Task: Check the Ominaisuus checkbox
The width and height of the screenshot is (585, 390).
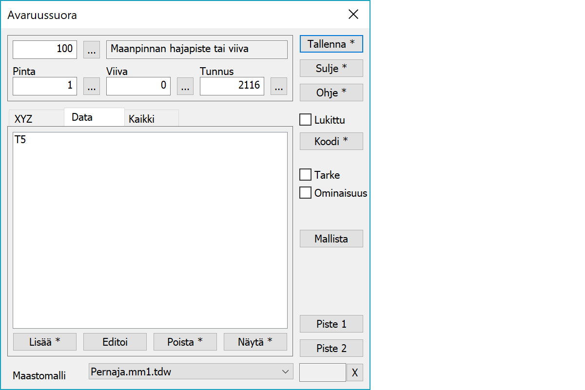Action: point(306,193)
